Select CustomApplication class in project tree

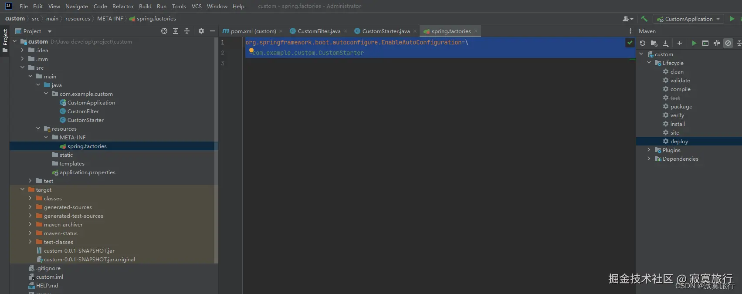91,102
